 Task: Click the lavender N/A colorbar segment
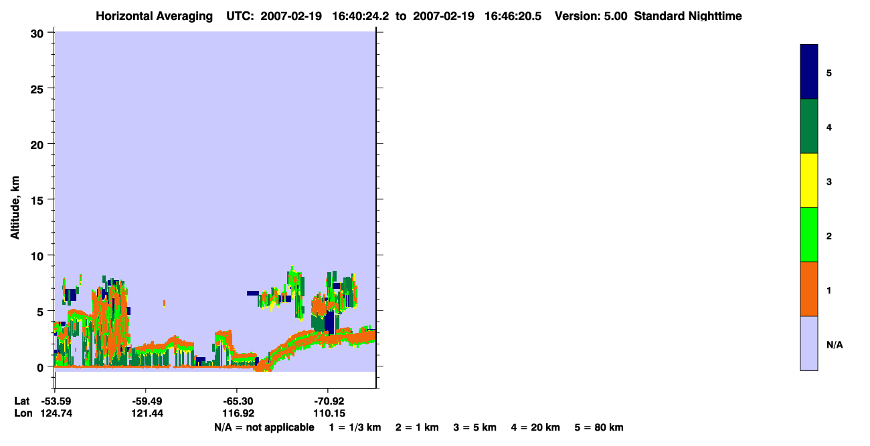click(808, 343)
